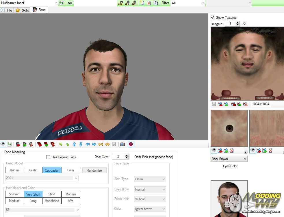Enable the Has Generic Face checkbox
This screenshot has height=217, width=284.
pyautogui.click(x=48, y=157)
